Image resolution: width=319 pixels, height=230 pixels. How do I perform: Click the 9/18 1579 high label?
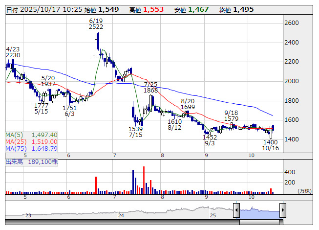coord(231,115)
